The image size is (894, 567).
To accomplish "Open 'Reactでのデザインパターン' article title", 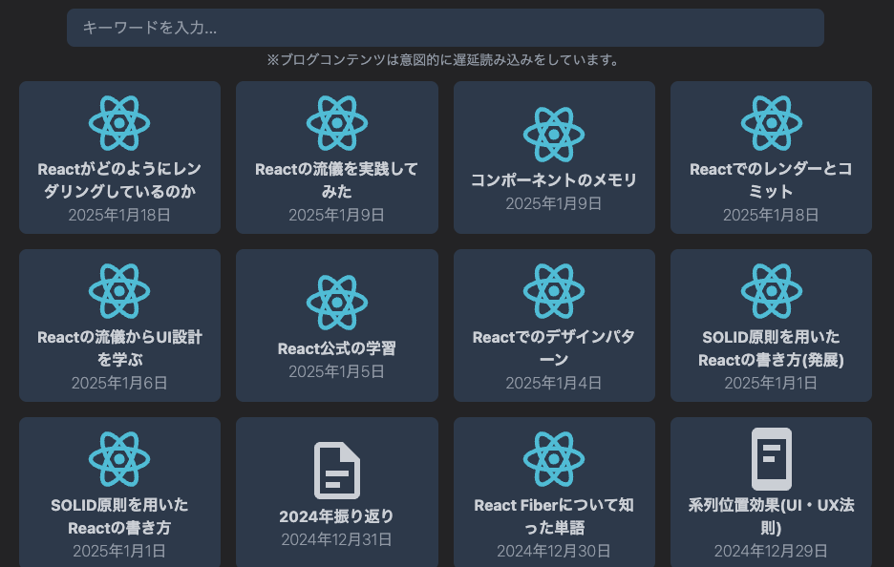I will 554,347.
